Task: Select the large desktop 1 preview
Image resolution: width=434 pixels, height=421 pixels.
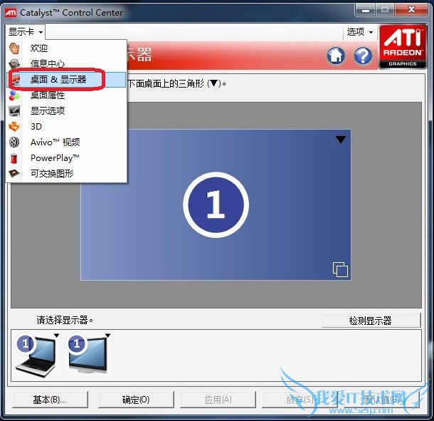Action: [216, 205]
